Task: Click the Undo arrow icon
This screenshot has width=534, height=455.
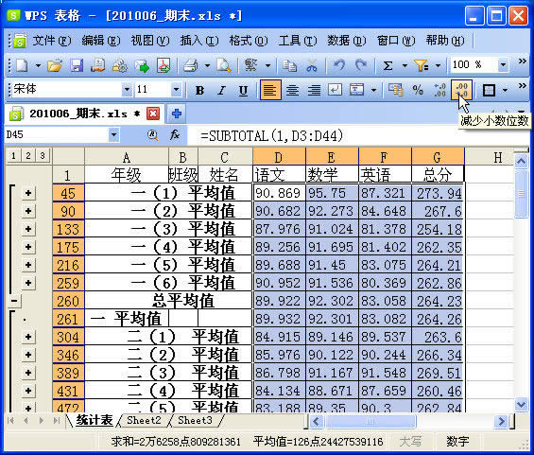Action: click(x=339, y=65)
